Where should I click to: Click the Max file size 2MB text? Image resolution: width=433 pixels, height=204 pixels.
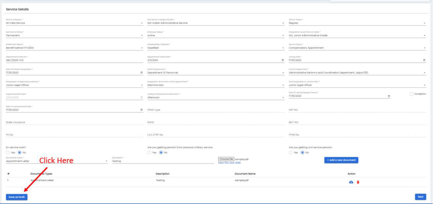click(230, 163)
